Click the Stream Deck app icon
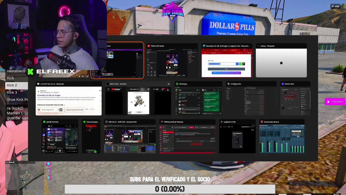The width and height of the screenshot is (346, 195). click(282, 84)
